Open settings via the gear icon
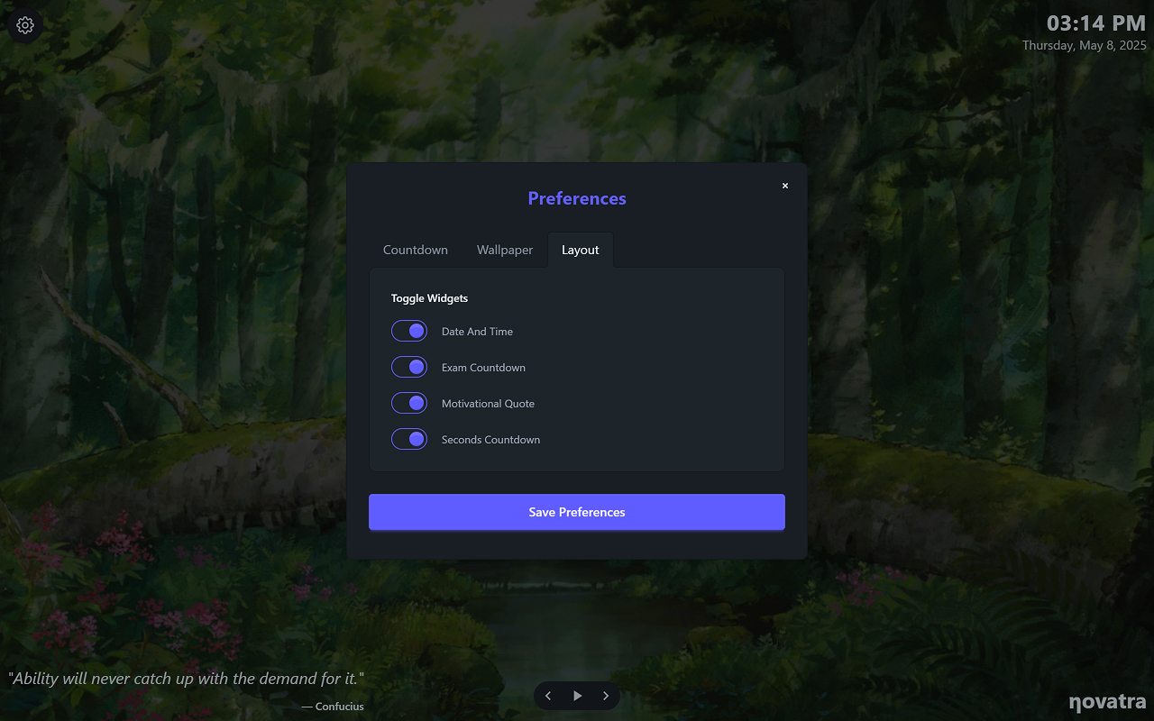The image size is (1154, 721). (x=25, y=25)
